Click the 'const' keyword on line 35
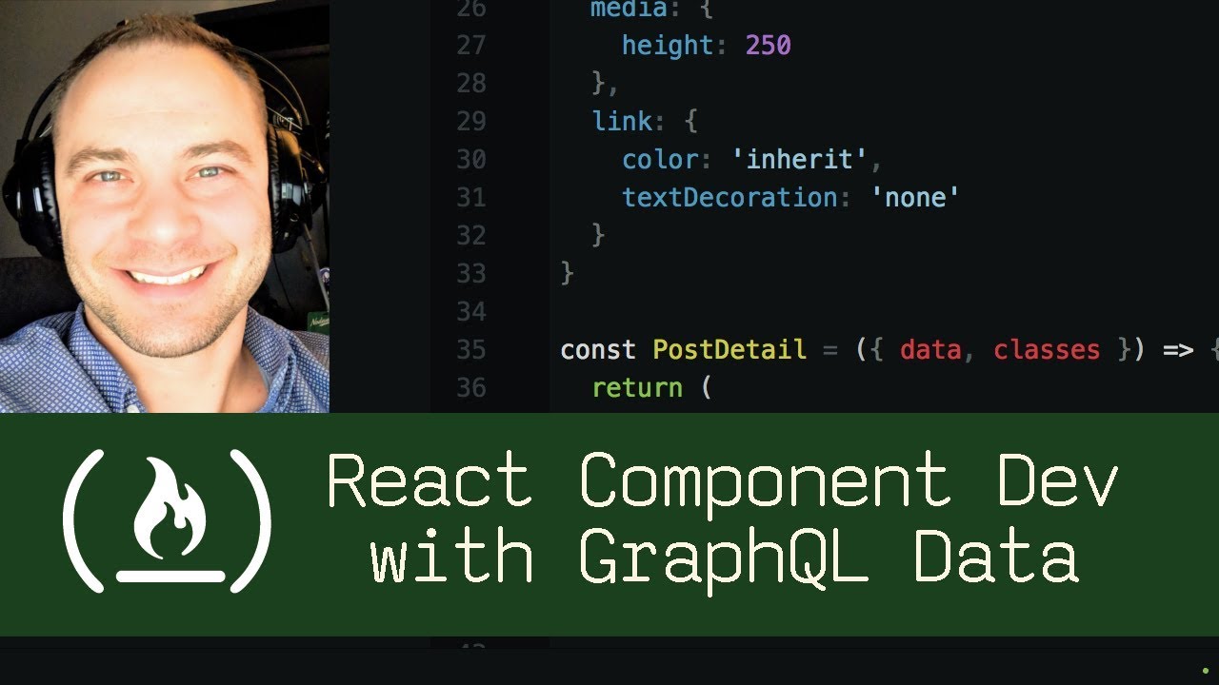The image size is (1219, 685). pos(598,349)
